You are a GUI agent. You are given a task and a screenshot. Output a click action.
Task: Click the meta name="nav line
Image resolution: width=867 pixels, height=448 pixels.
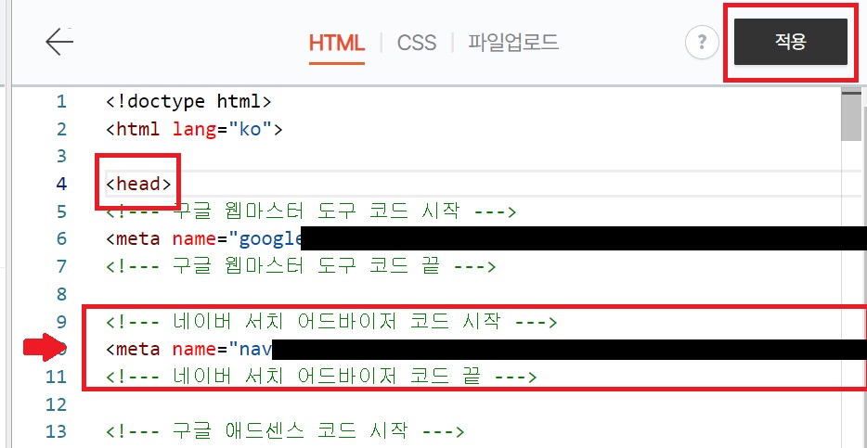(188, 349)
